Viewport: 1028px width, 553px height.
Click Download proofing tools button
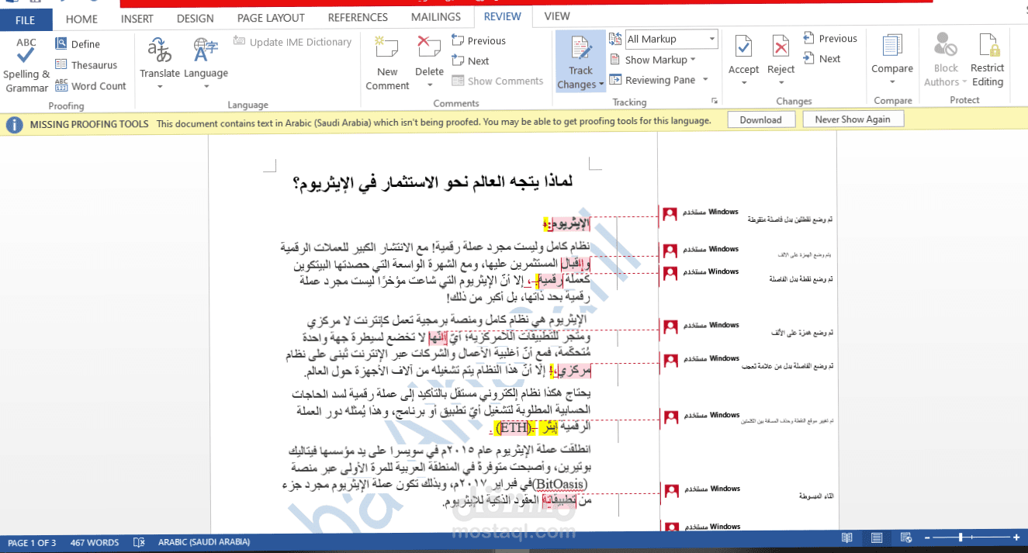[760, 119]
